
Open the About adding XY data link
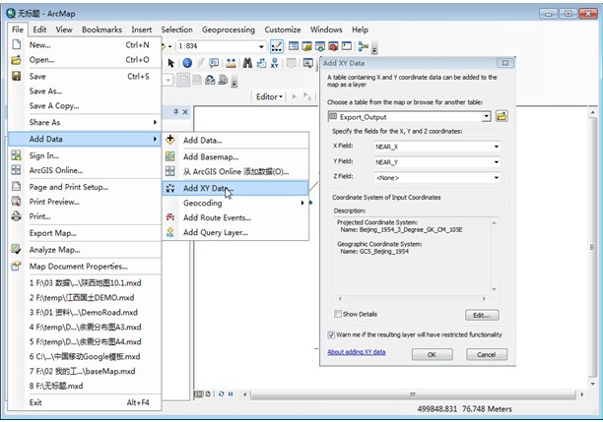357,352
